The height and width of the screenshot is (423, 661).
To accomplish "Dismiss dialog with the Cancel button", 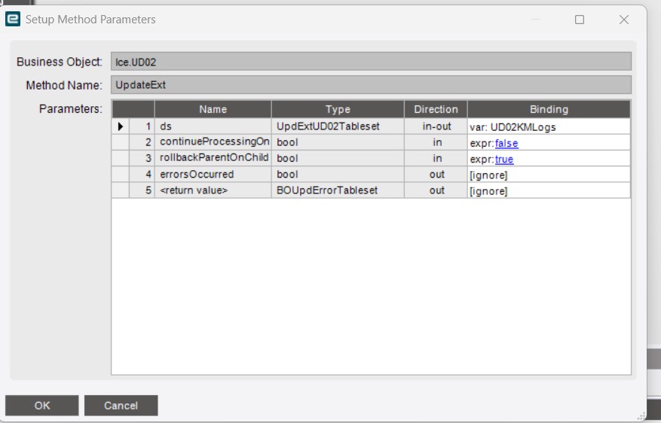I will 121,406.
